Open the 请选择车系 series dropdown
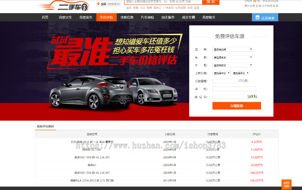This screenshot has width=302, height=190. [233, 57]
